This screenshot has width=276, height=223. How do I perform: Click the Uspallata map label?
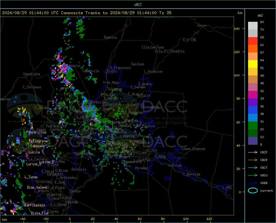32,74
